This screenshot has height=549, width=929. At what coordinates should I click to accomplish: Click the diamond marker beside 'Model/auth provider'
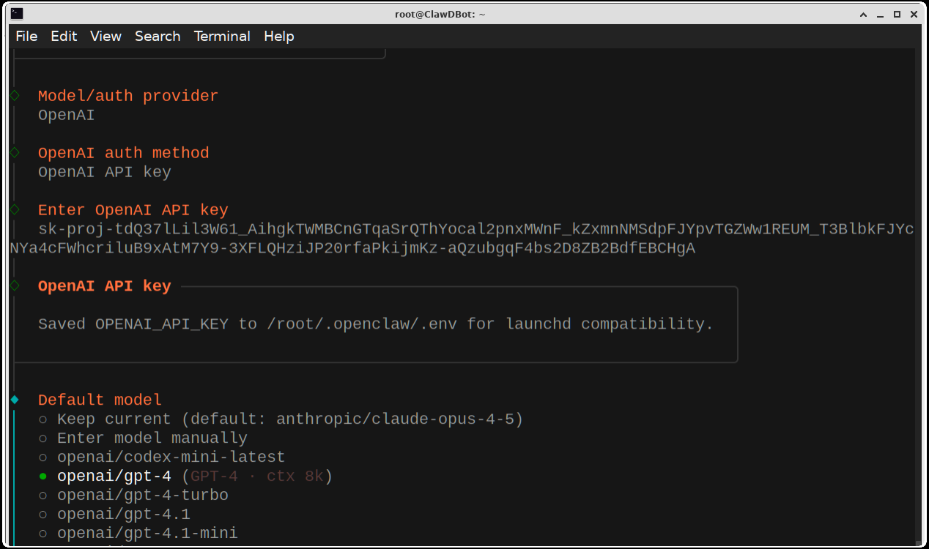coord(15,96)
